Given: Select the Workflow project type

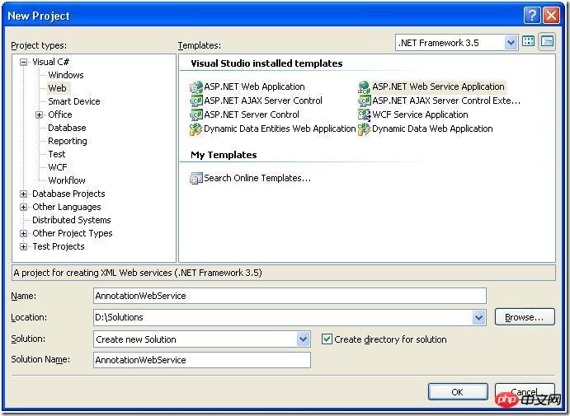Looking at the screenshot, I should coord(67,180).
